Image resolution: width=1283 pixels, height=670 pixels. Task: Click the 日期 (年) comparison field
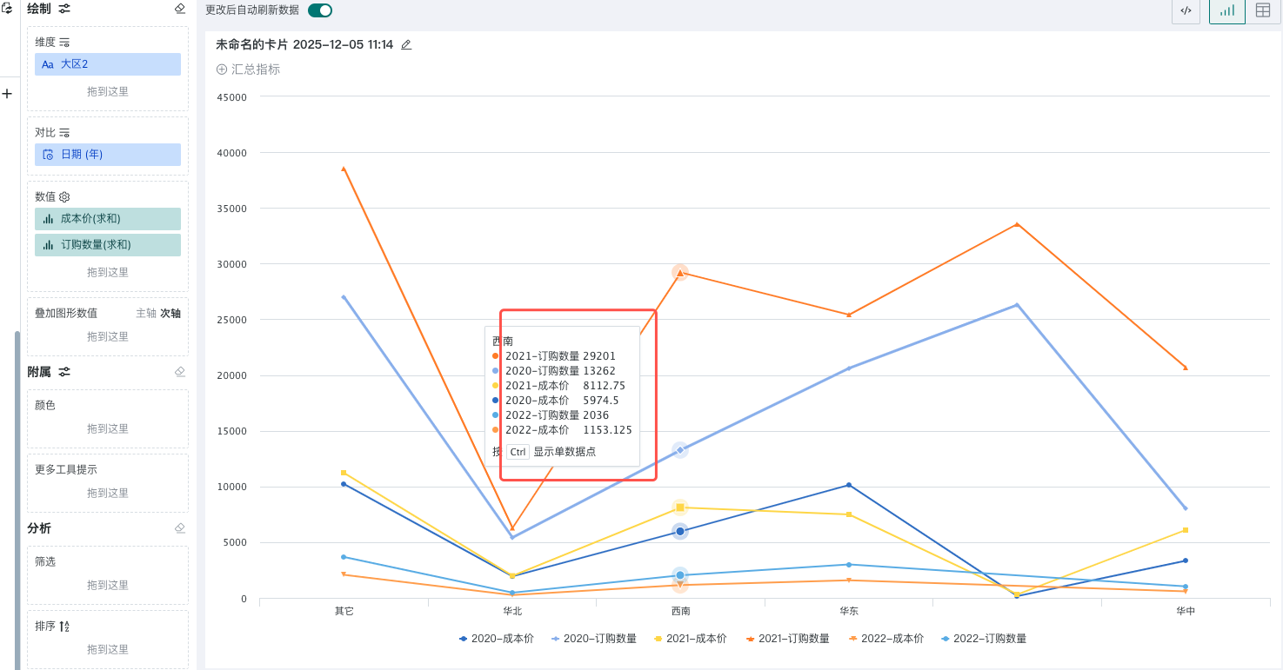tap(108, 155)
